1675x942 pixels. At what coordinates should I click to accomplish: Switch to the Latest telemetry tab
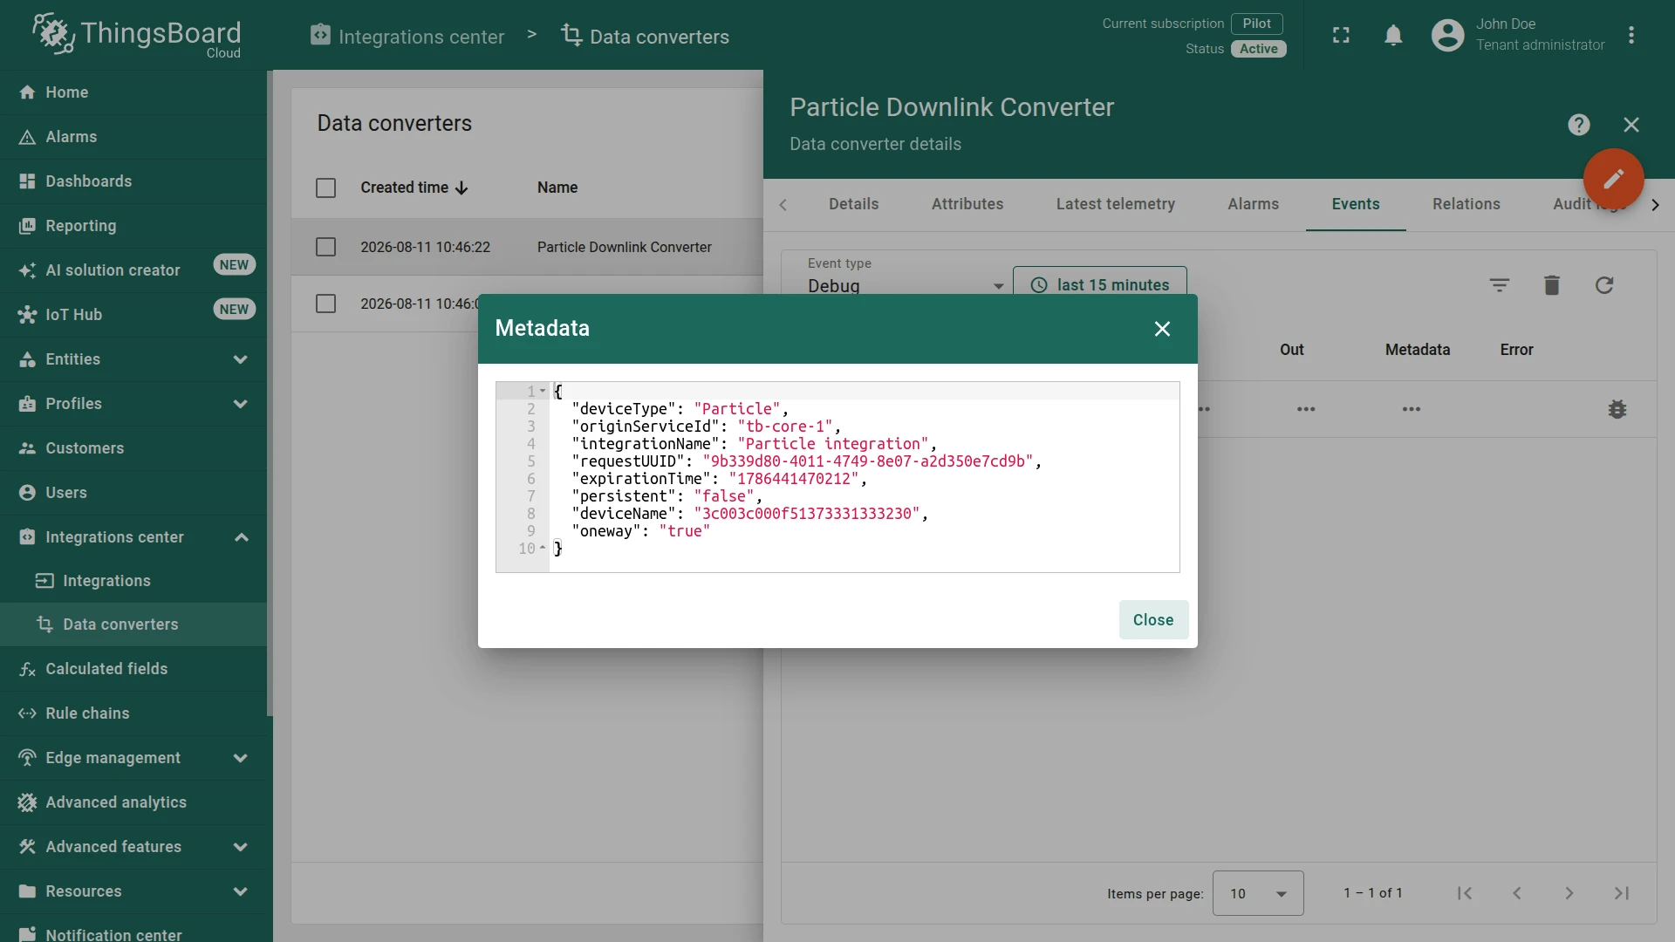click(1115, 204)
